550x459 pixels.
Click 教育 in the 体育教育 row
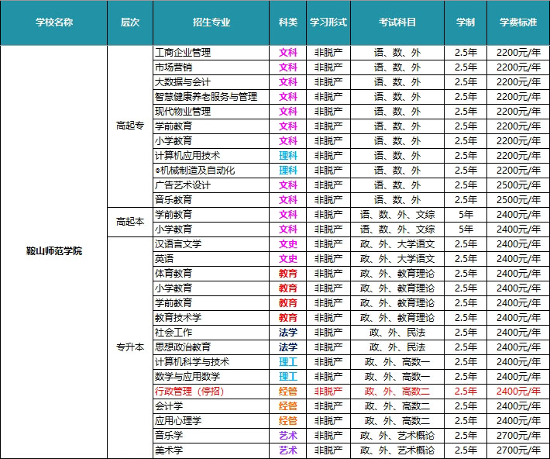coord(288,274)
